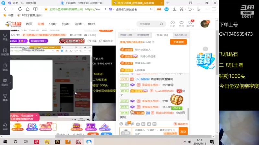The height and width of the screenshot is (145, 259).
Task: Expand the 视频 dropdown menu
Action: (x=66, y=24)
